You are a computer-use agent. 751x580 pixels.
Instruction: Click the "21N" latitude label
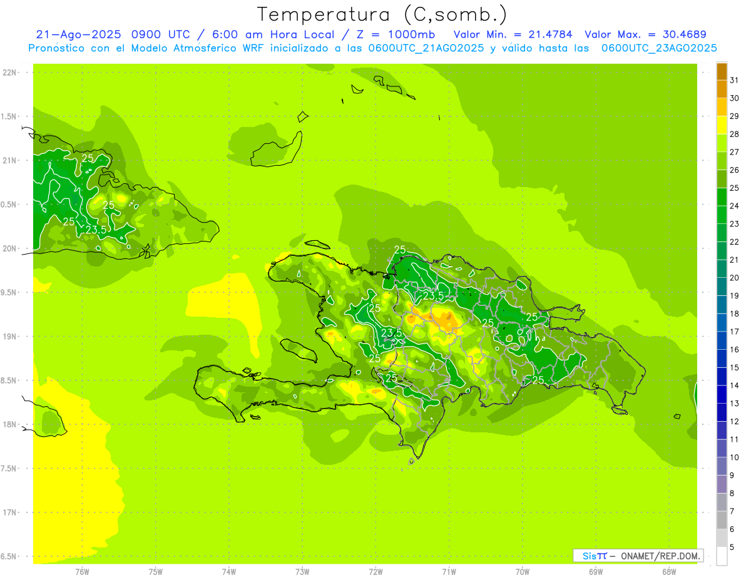click(9, 161)
